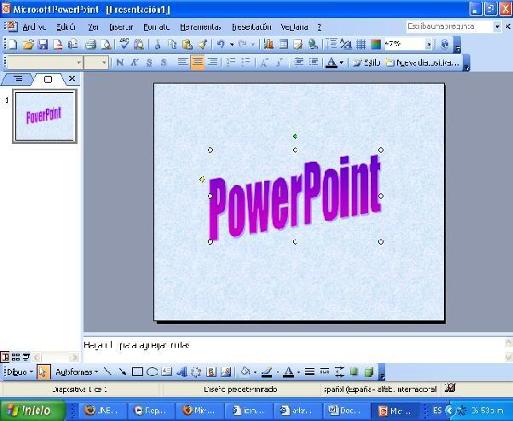Viewport: 513px width, 421px height.
Task: Click the Estilo design button
Action: (366, 62)
